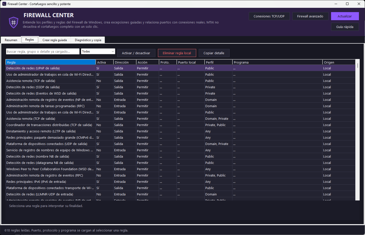This screenshot has width=365, height=235.
Task: Select Redes principales: IPv6 (IPv6 de entrada)
Action: coord(180,182)
